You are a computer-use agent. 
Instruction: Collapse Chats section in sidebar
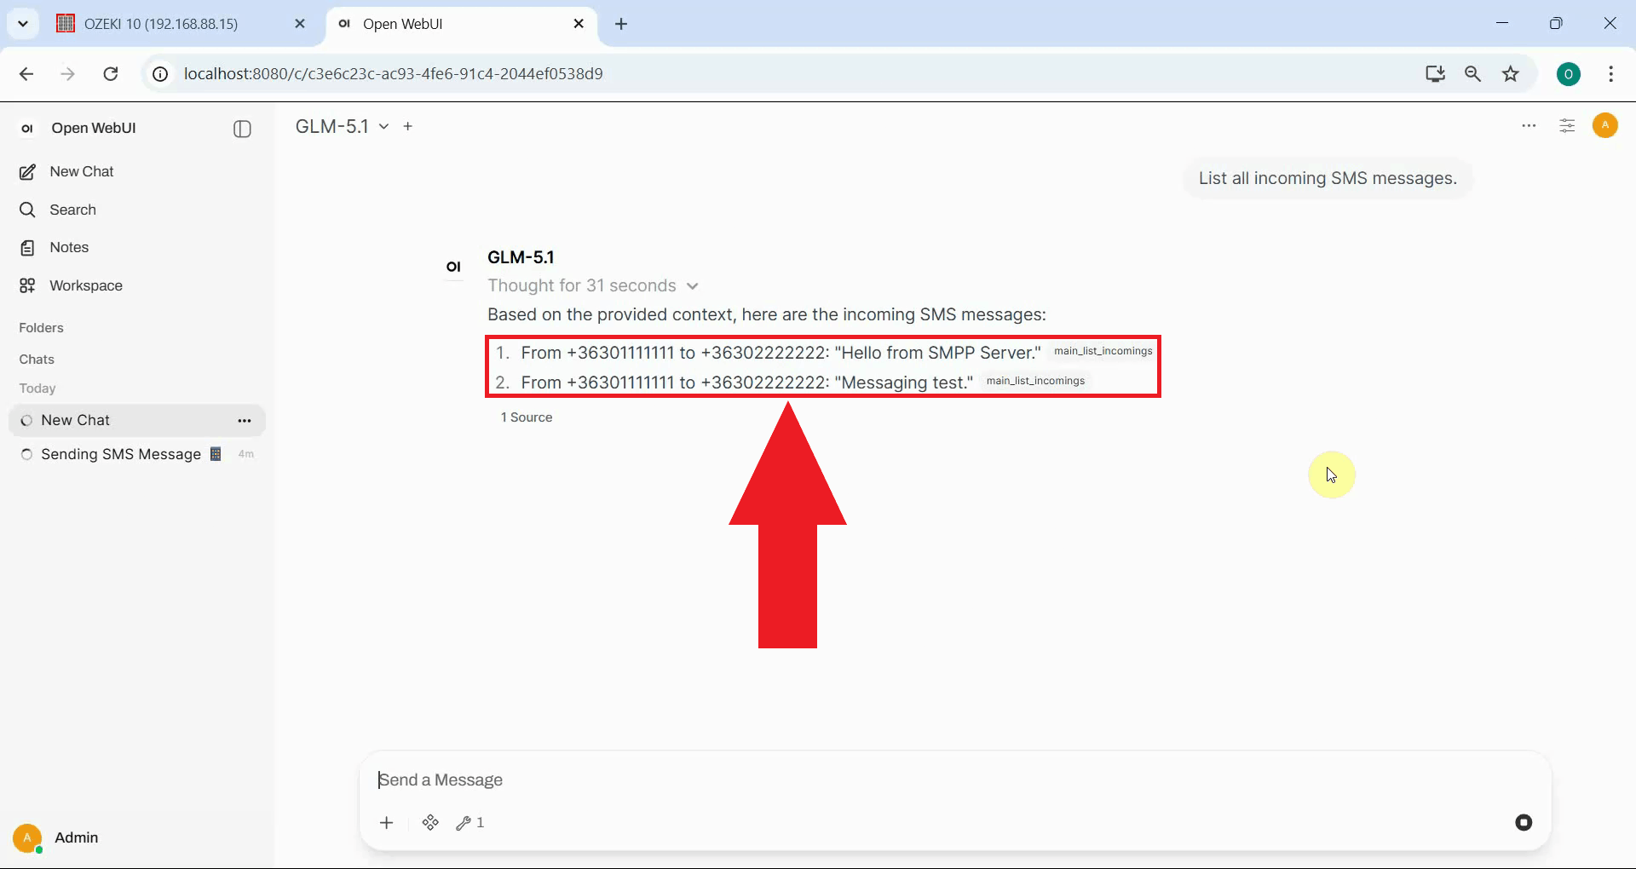pos(37,360)
